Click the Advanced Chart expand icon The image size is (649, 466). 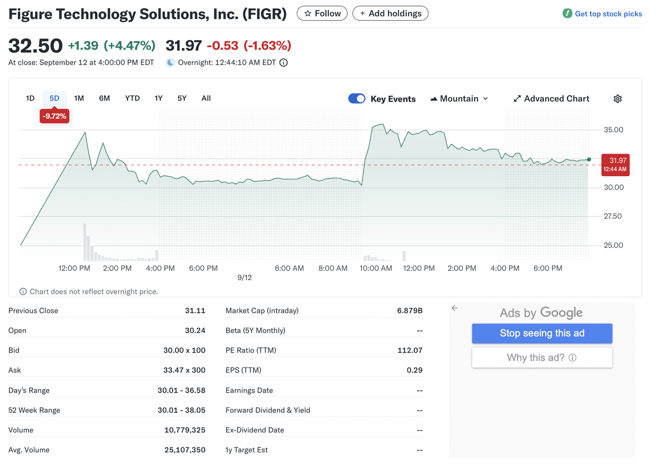point(517,99)
